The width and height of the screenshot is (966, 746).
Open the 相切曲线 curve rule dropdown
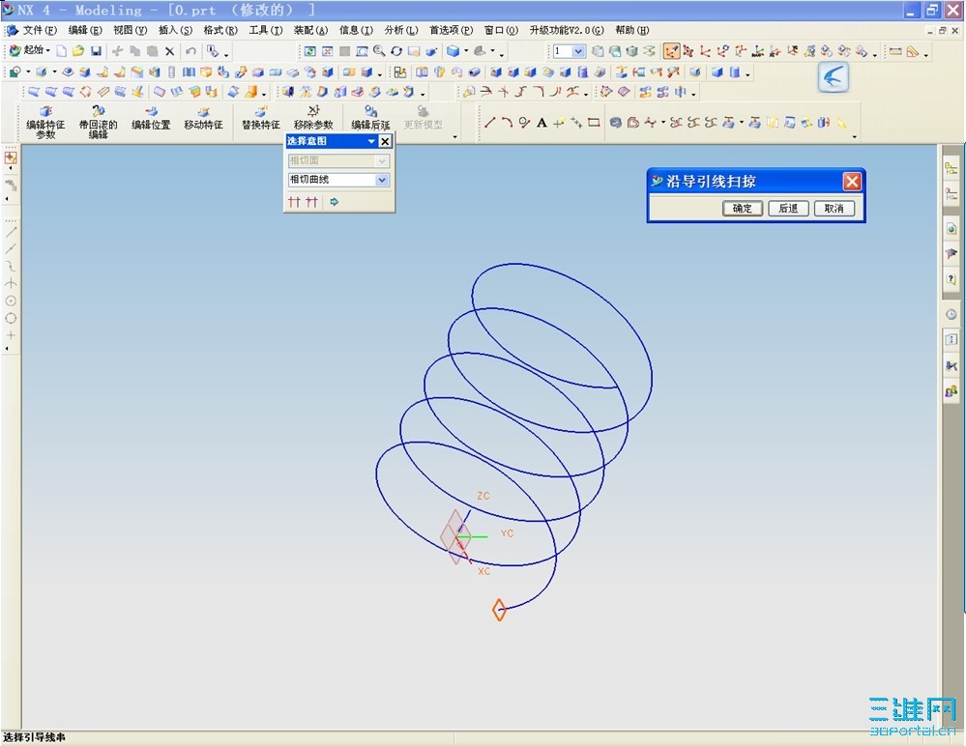click(x=382, y=180)
